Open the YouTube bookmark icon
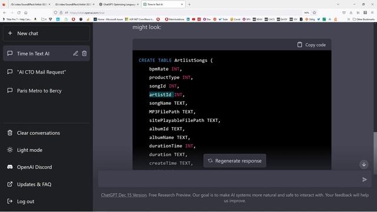 (x=194, y=19)
